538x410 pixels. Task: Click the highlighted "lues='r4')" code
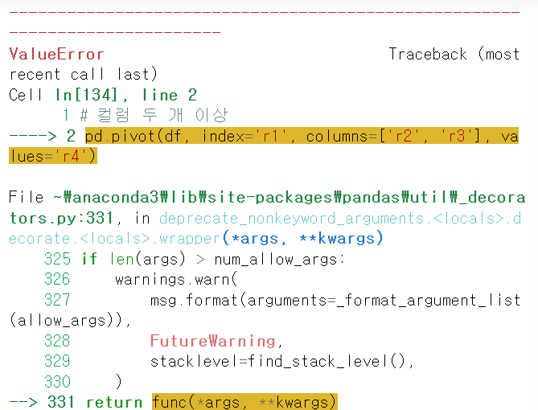point(53,156)
